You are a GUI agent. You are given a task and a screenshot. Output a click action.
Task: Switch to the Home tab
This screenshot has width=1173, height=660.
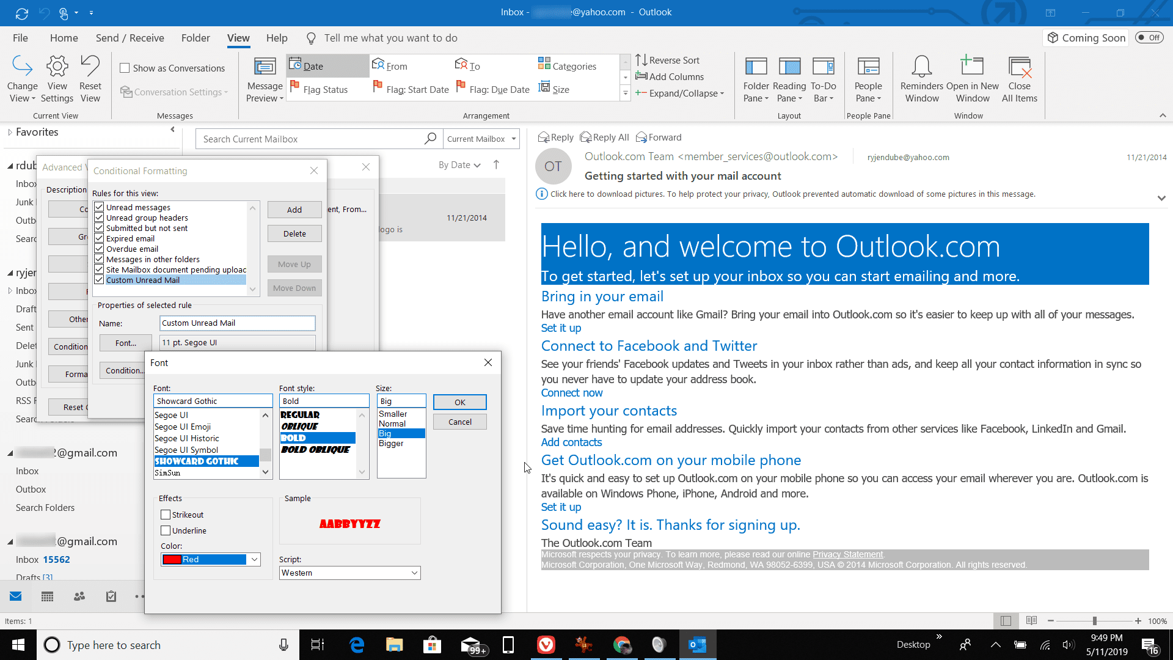click(64, 38)
